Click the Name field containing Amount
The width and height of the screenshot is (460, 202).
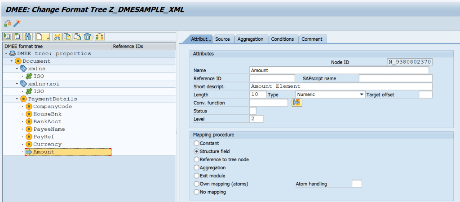339,70
